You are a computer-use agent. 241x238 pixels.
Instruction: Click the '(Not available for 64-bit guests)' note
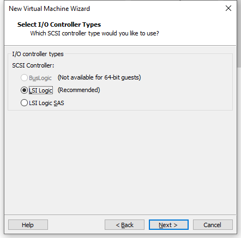[99, 77]
